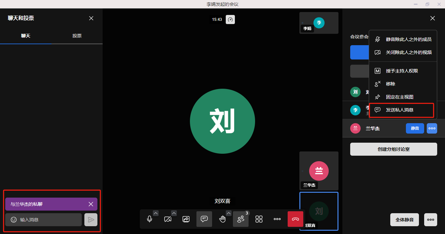
Task: Expand the raise hand reactions arrow
Action: point(229,213)
